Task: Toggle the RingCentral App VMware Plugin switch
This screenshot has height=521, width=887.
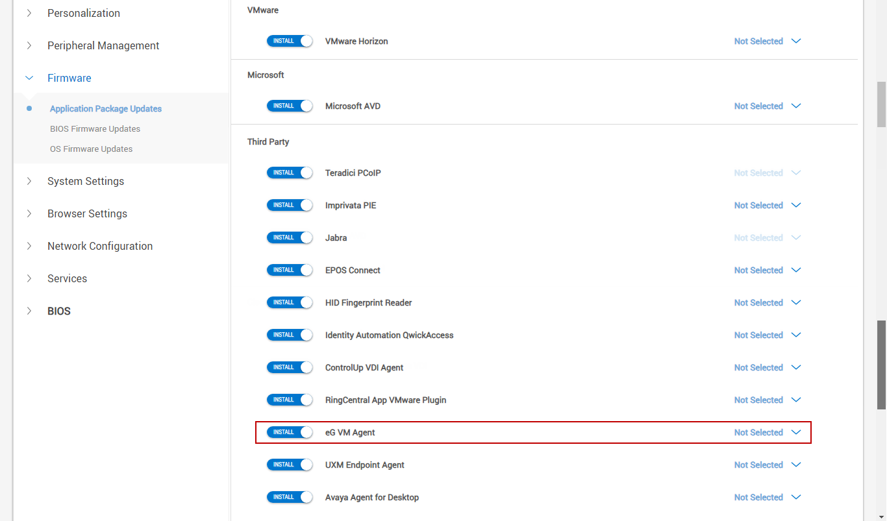Action: (x=290, y=400)
